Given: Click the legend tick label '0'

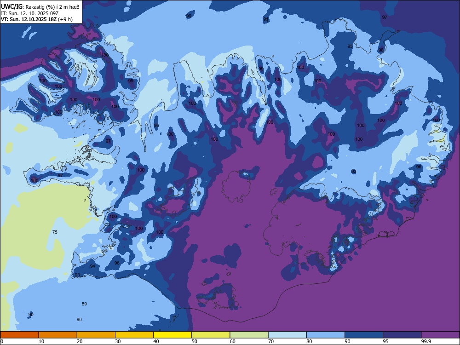Looking at the screenshot, I should (x=2, y=341).
